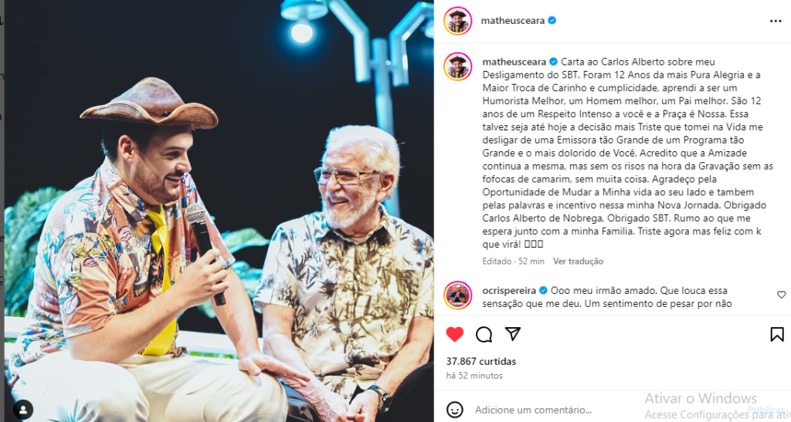Open matheusceara avatar beside the caption
This screenshot has width=791, height=422.
tap(457, 66)
